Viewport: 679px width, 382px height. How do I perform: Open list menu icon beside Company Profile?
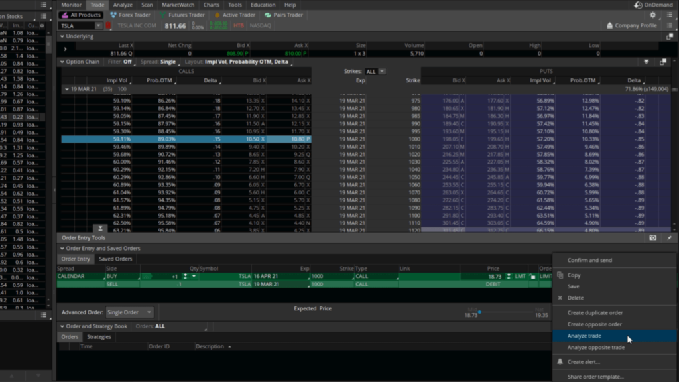click(670, 25)
